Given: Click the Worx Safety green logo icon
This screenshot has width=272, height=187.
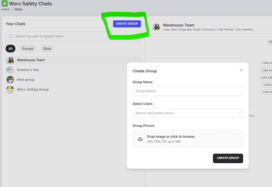Looking at the screenshot, I should [x=5, y=4].
